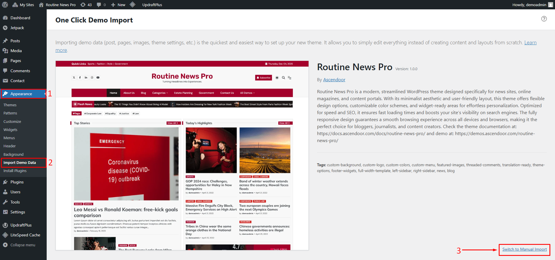Open the Plugins menu
Image resolution: width=555 pixels, height=260 pixels.
pyautogui.click(x=17, y=182)
